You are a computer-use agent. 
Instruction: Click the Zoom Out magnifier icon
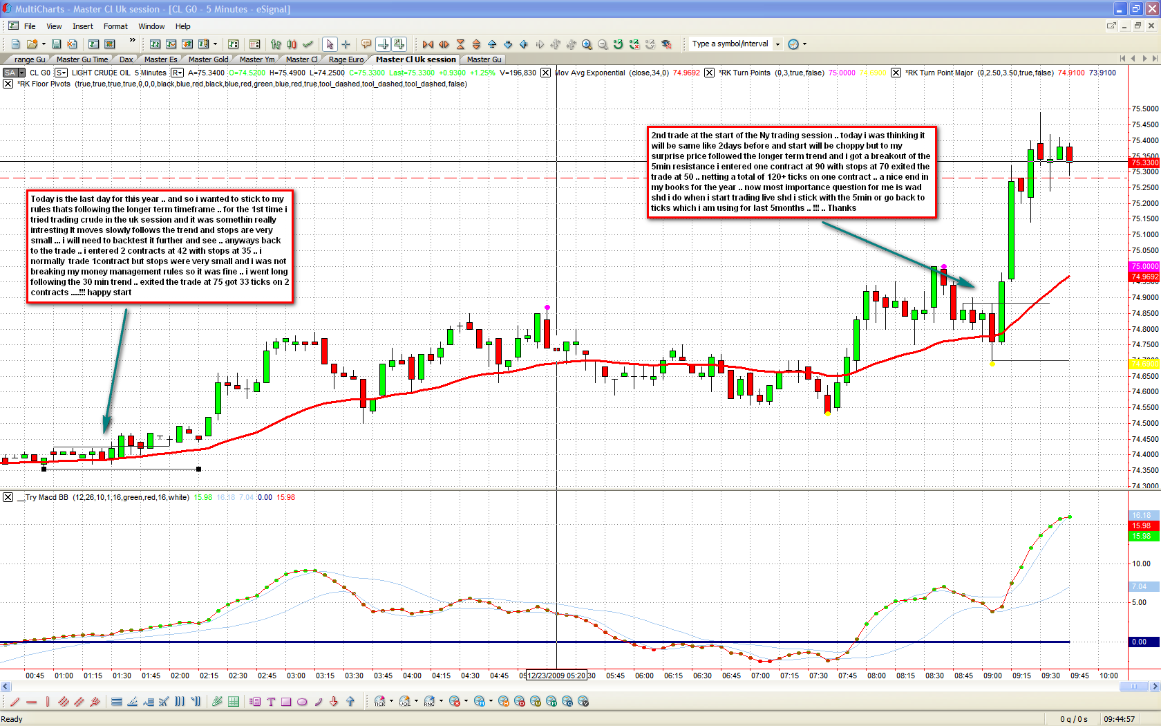(x=603, y=44)
